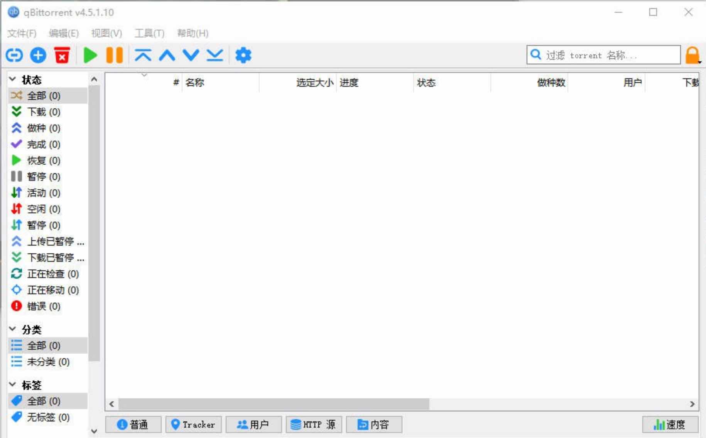Switch to the 内容 tab
706x438 pixels.
[374, 425]
